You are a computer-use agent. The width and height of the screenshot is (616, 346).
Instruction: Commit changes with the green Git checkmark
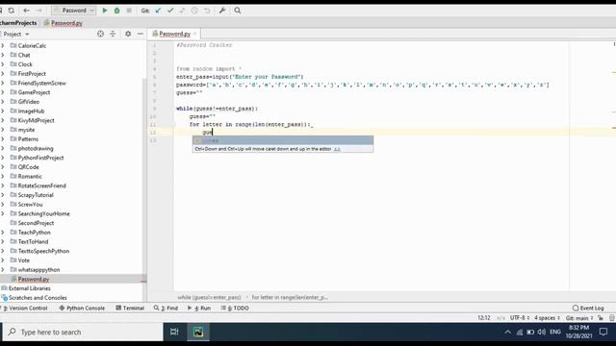pyautogui.click(x=170, y=11)
